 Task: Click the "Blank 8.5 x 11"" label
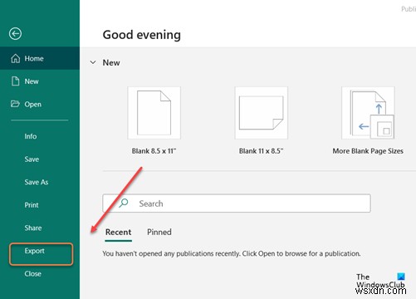(154, 151)
